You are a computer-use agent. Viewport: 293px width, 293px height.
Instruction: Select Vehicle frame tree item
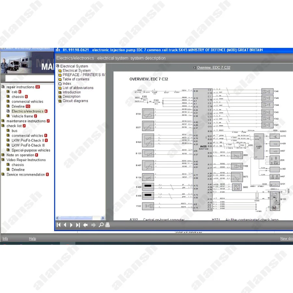click(22, 116)
